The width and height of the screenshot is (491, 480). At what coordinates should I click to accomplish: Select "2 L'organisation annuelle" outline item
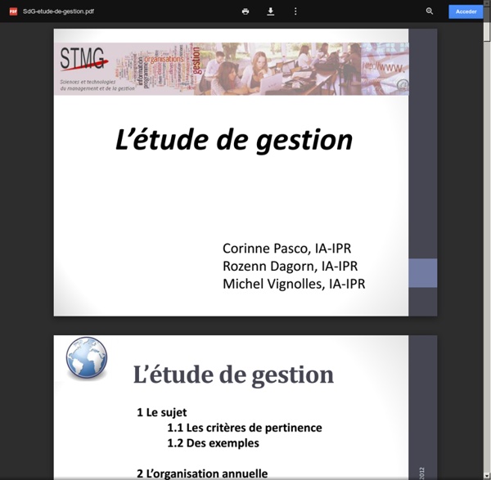[x=201, y=473]
